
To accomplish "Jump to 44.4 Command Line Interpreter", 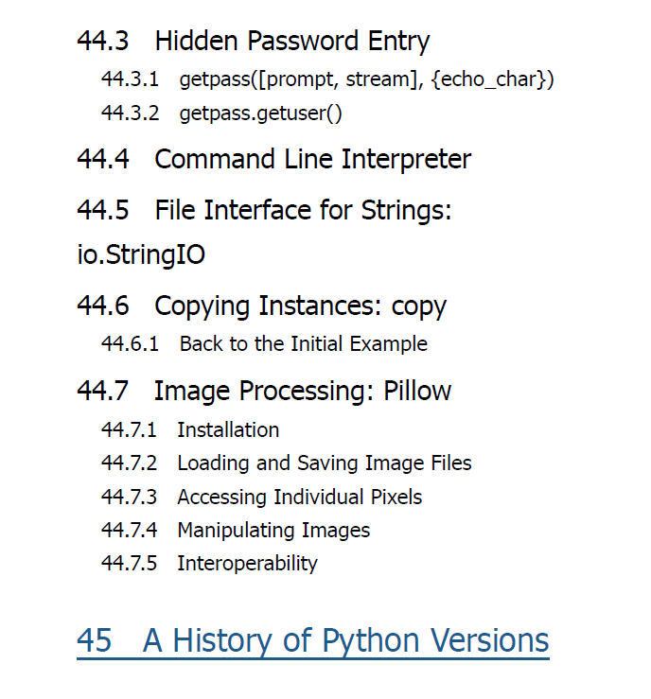I will point(273,159).
